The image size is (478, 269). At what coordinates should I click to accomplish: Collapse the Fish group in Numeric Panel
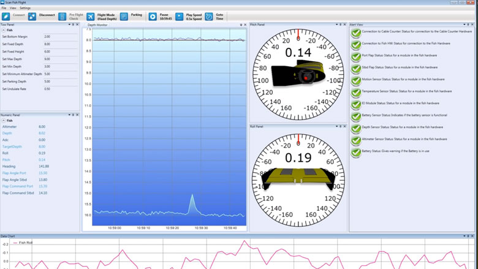pos(4,121)
